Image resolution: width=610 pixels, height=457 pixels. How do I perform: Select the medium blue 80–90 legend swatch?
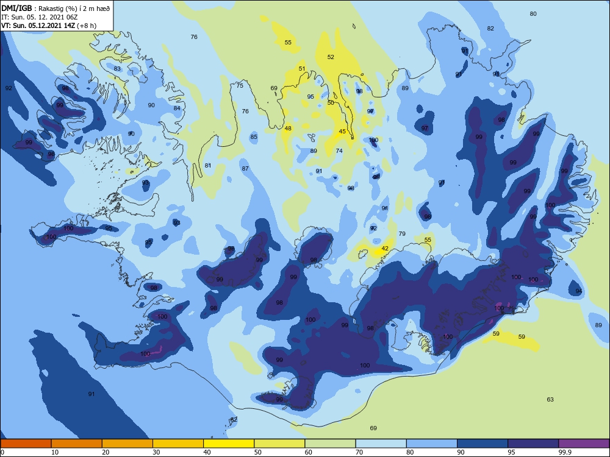click(x=432, y=444)
